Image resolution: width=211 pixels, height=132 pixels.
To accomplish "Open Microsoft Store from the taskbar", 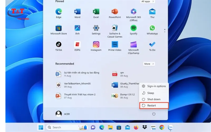I will [x=119, y=127].
